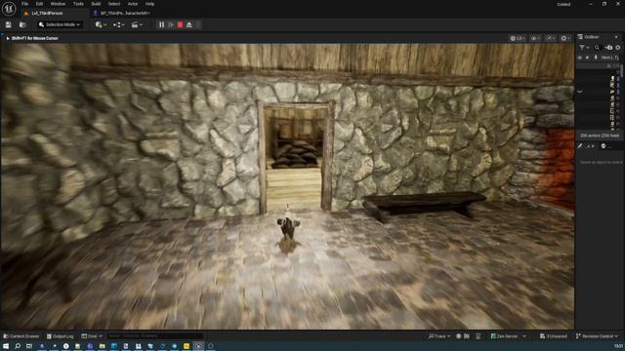Open the Output Log
This screenshot has width=625, height=351.
61,336
